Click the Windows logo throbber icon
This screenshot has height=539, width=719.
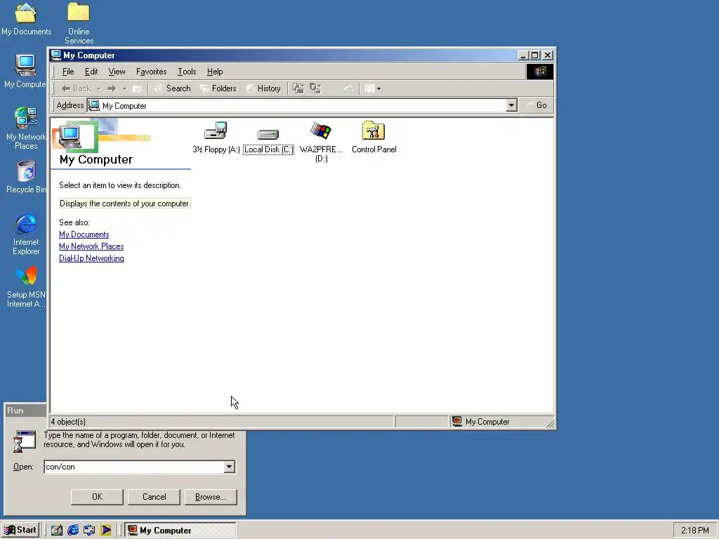click(540, 72)
